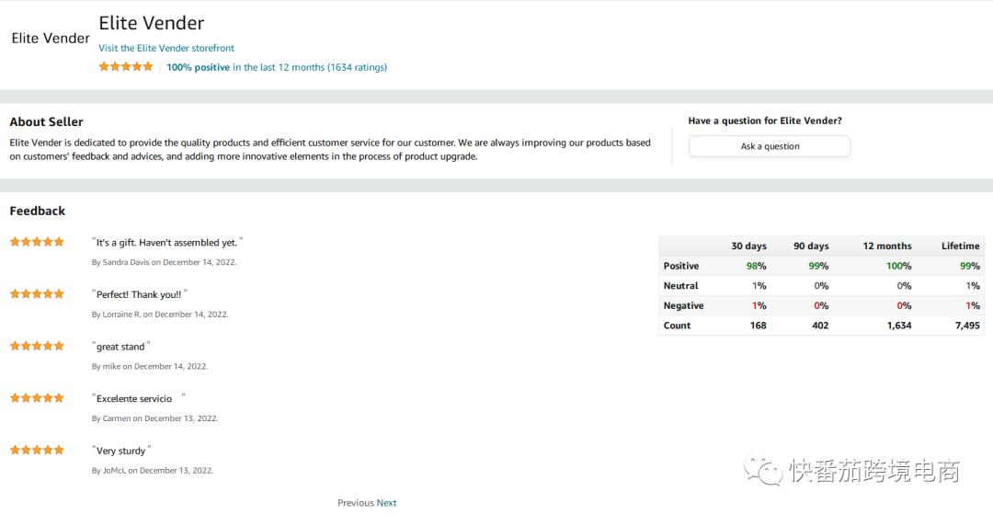Go to Next feedback page
This screenshot has width=993, height=515.
coord(386,503)
